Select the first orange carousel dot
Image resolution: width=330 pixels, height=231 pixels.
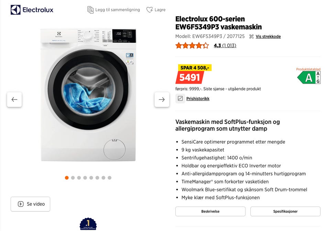click(x=67, y=178)
